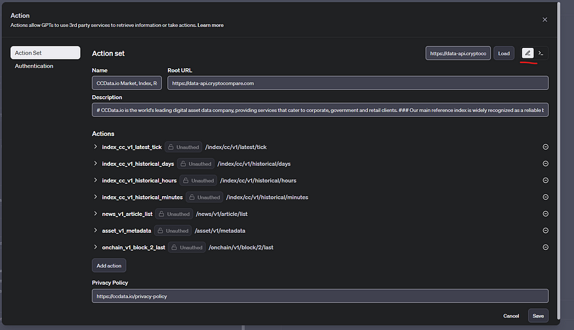
Task: Toggle Unauthed badge for index_cc_v1_historical_hours
Action: (x=198, y=180)
